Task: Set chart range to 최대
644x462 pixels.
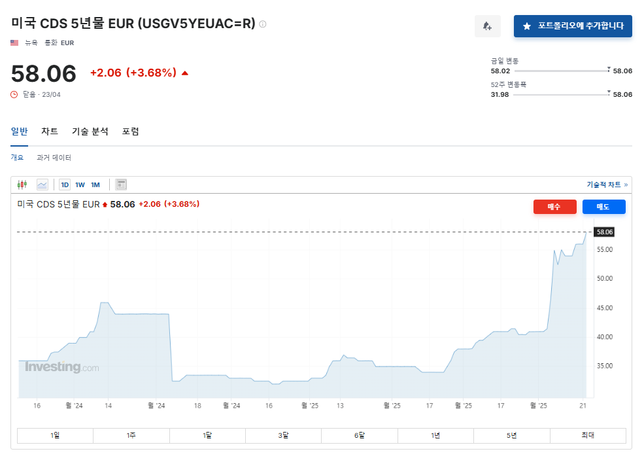Action: (587, 435)
